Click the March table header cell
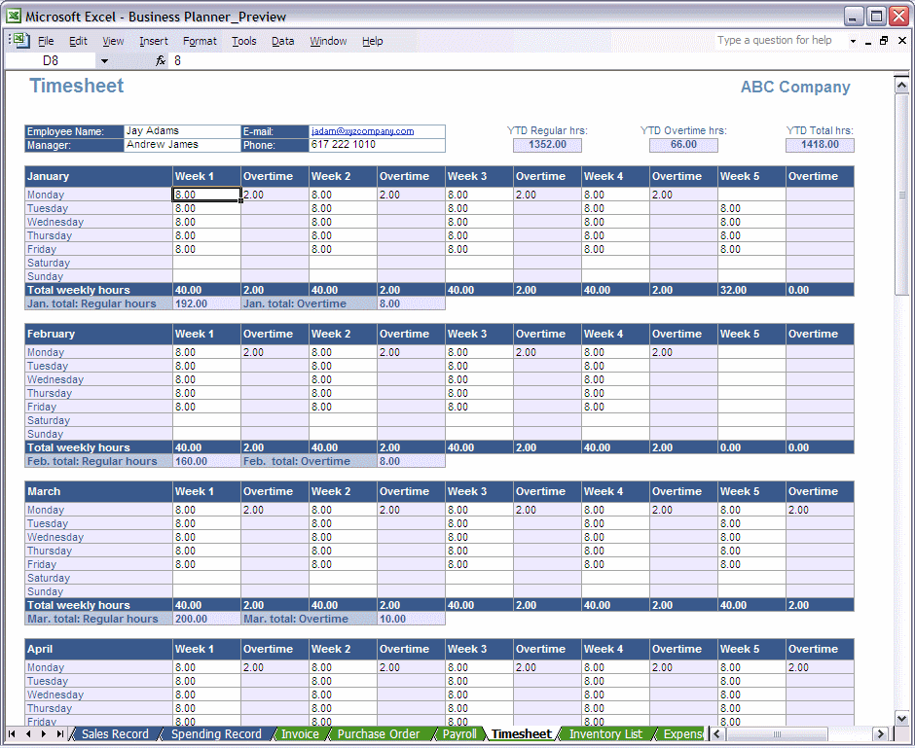Viewport: 915px width, 748px height. tap(98, 491)
